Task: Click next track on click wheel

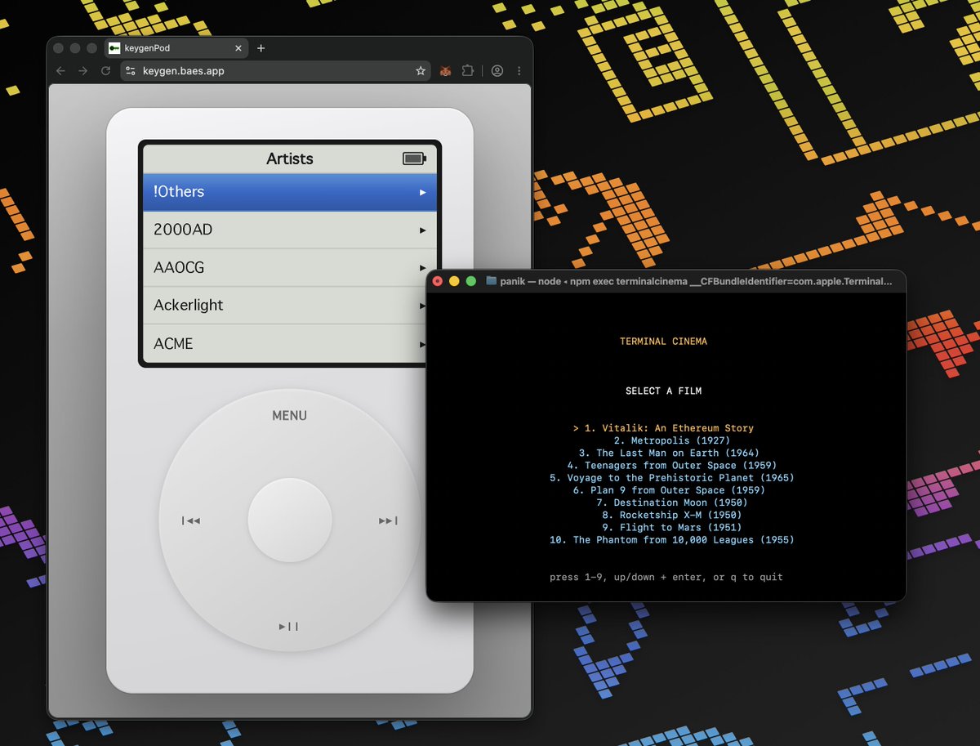Action: 388,520
